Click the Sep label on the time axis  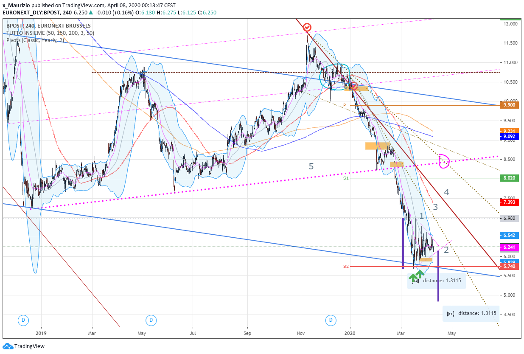[247, 334]
